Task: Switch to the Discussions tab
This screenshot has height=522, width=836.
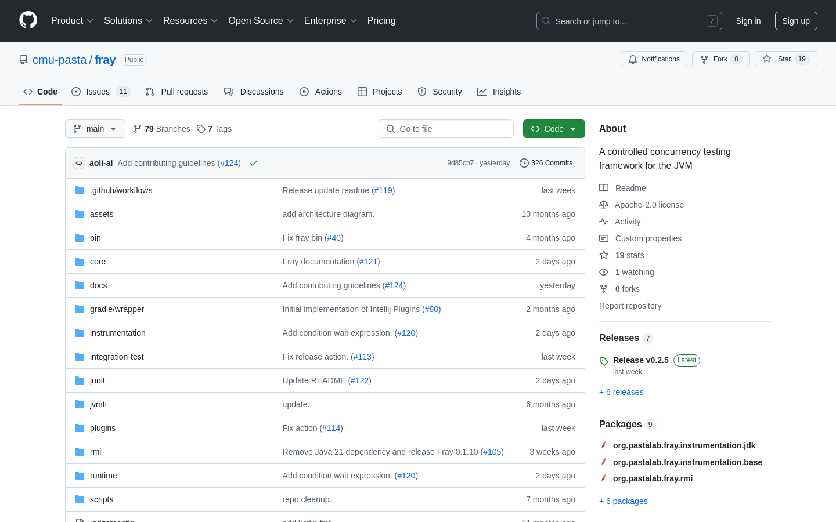Action: point(254,92)
